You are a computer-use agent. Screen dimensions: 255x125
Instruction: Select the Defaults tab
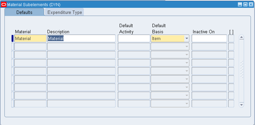point(24,12)
